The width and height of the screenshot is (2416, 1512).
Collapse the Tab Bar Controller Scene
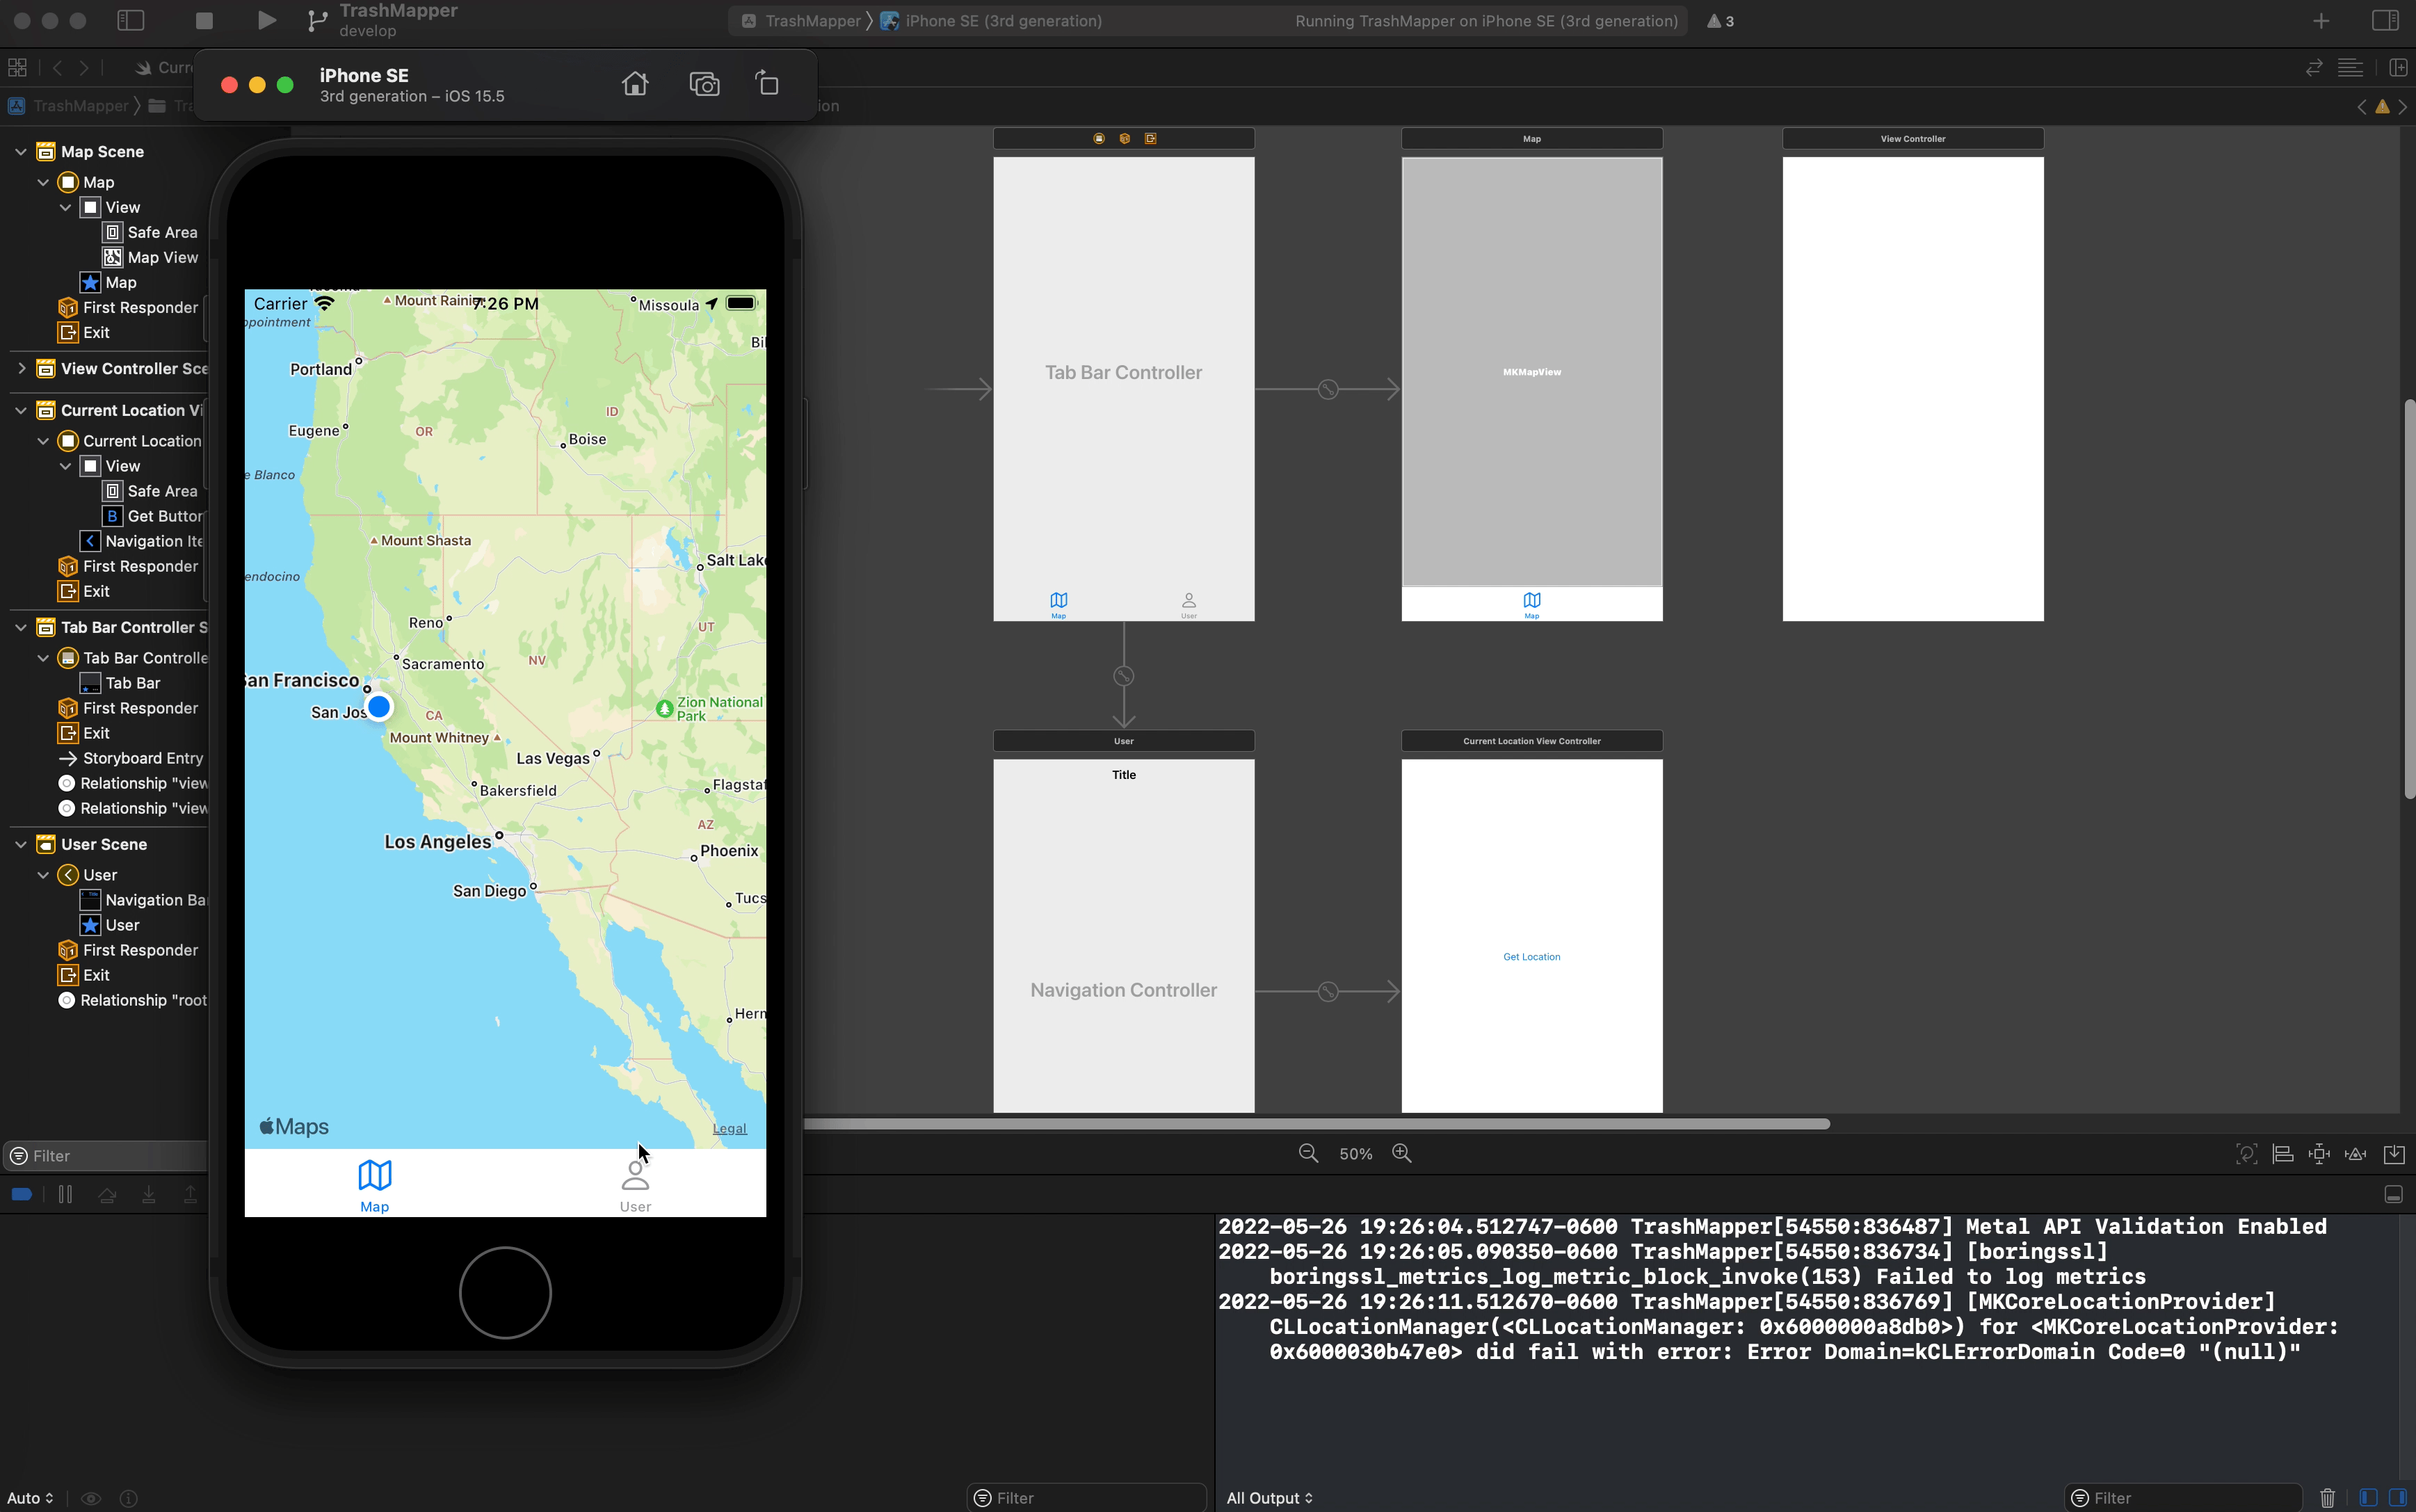coord(21,627)
